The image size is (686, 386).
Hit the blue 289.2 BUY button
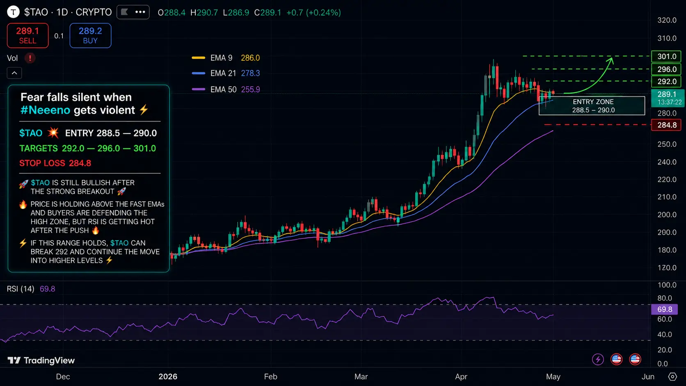(x=90, y=36)
